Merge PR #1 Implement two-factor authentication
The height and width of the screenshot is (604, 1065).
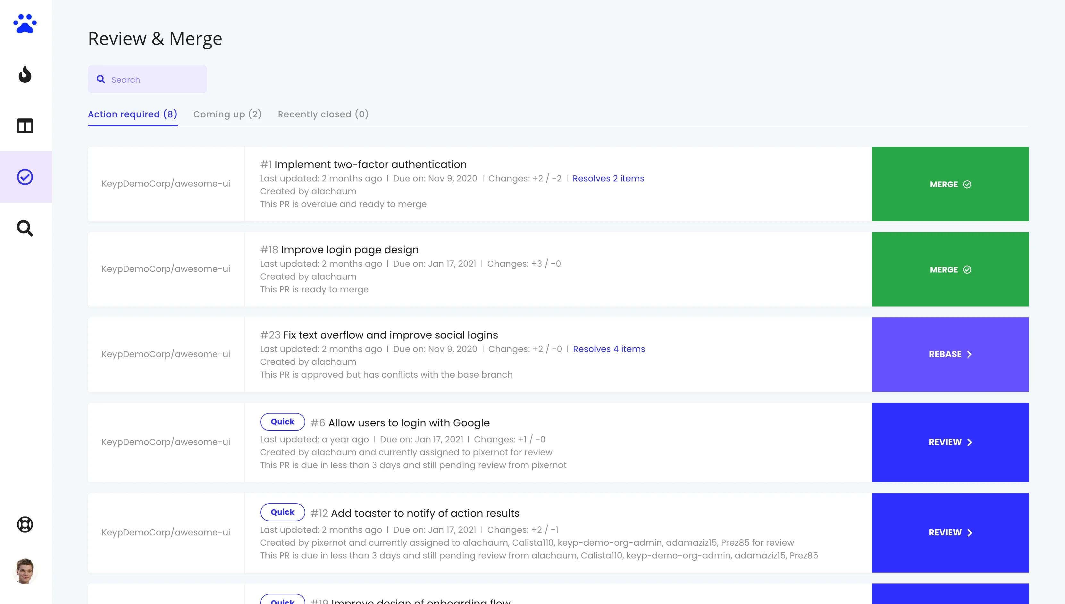tap(951, 184)
